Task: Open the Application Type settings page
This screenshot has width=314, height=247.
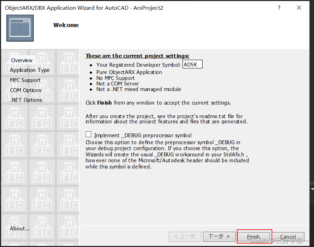Action: click(29, 70)
